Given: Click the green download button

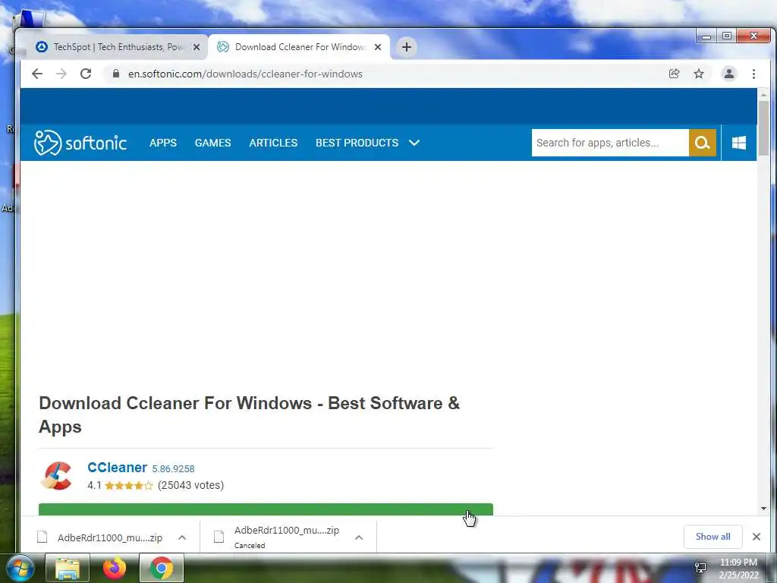Looking at the screenshot, I should [x=266, y=509].
